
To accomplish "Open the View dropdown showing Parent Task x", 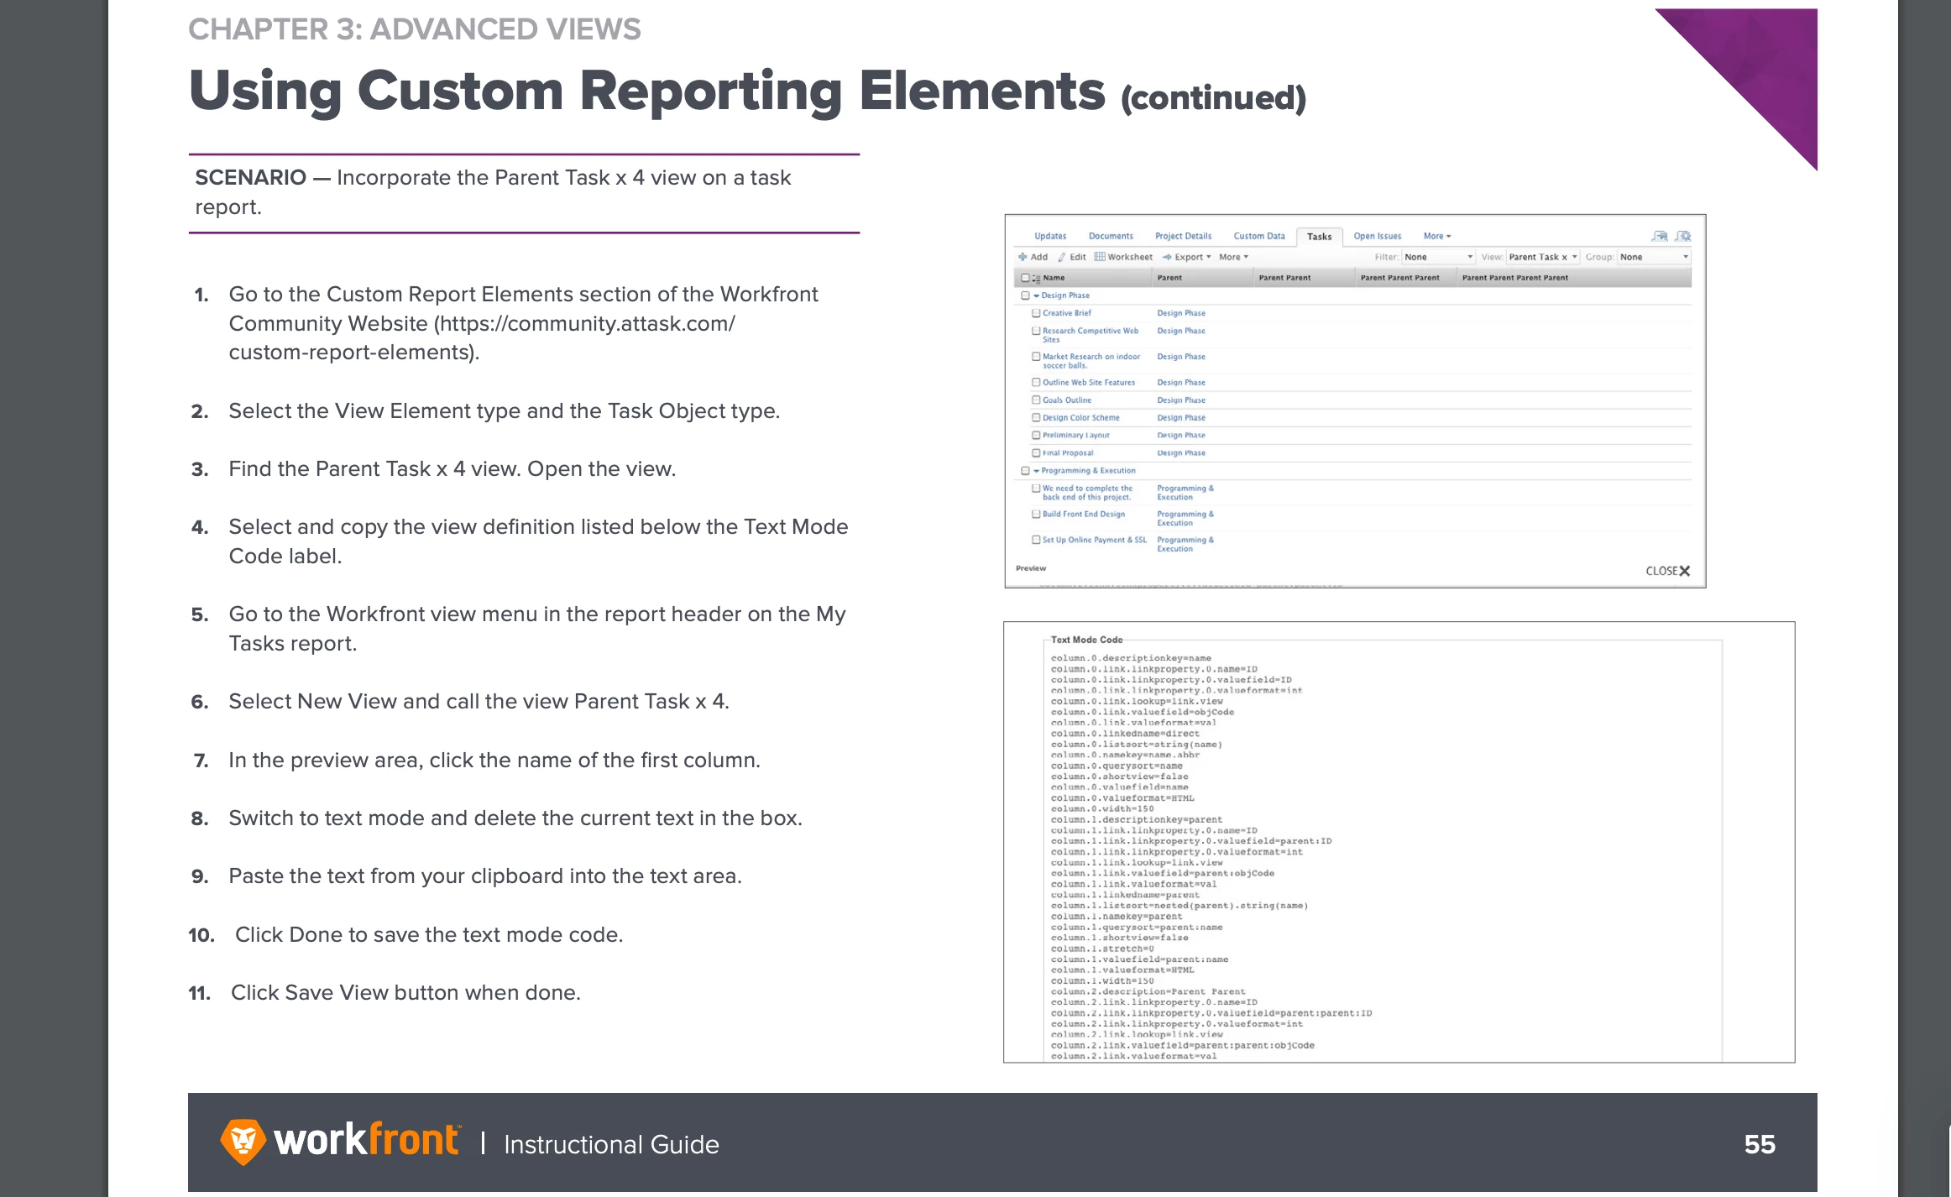I will (1542, 257).
